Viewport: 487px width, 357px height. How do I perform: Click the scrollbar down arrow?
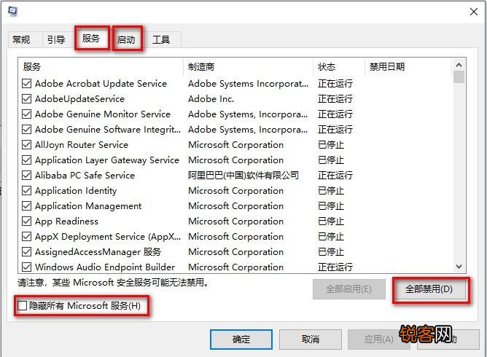[x=459, y=267]
